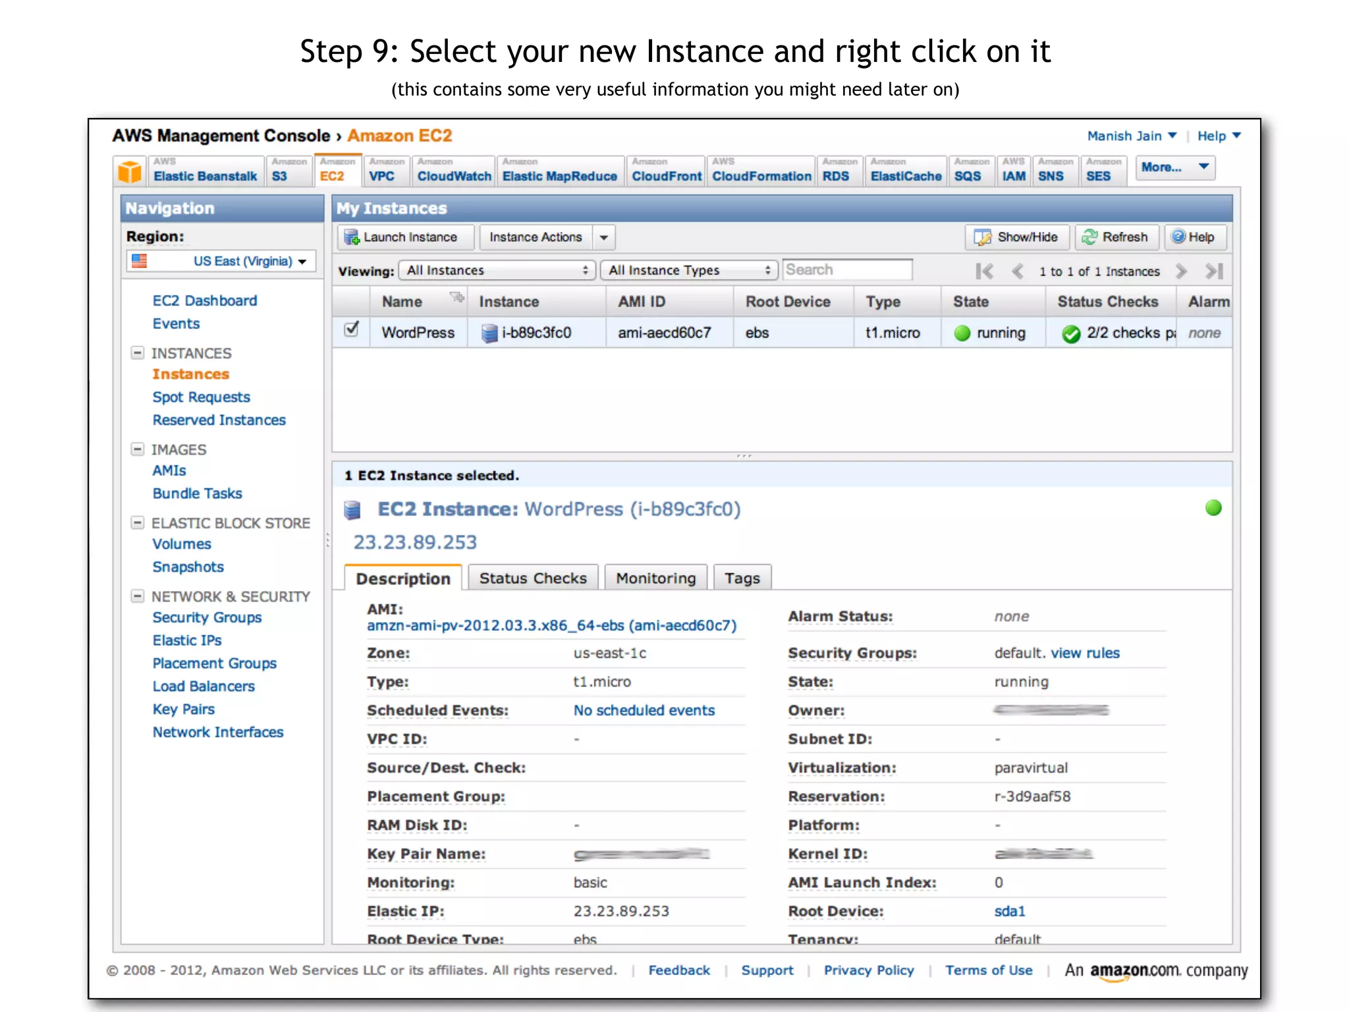Click the EC2 Instance detail header icon
Image resolution: width=1349 pixels, height=1012 pixels.
tap(353, 510)
